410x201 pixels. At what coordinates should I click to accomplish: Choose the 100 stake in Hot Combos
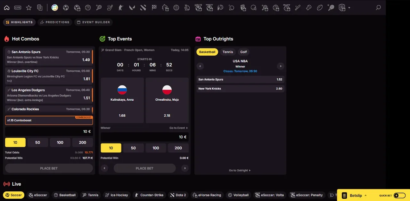tap(60, 143)
